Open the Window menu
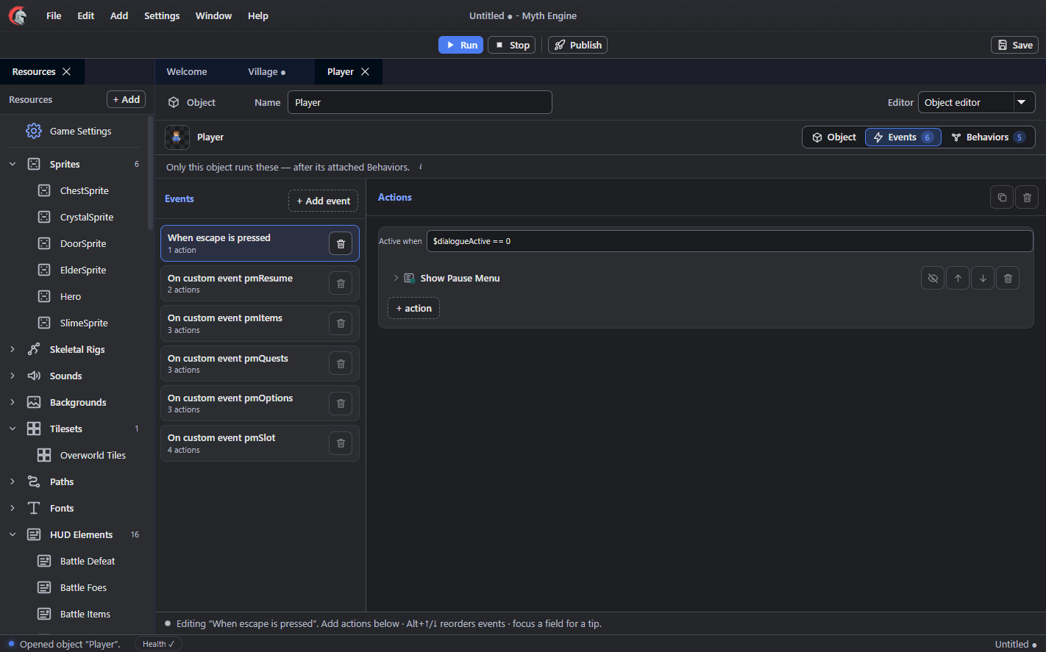Image resolution: width=1046 pixels, height=652 pixels. (x=214, y=15)
